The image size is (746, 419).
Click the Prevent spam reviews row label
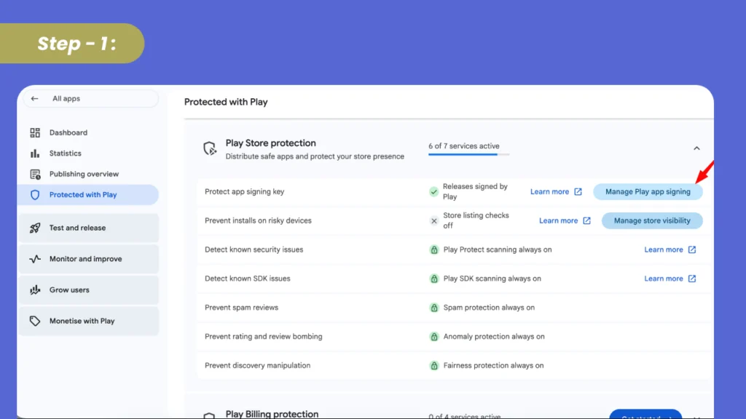(241, 308)
